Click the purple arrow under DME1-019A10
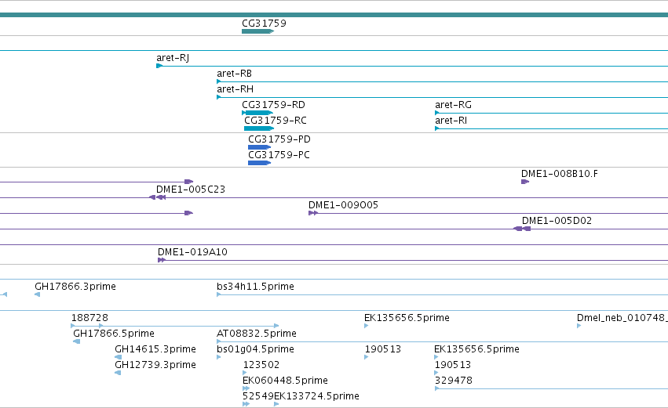 [162, 260]
